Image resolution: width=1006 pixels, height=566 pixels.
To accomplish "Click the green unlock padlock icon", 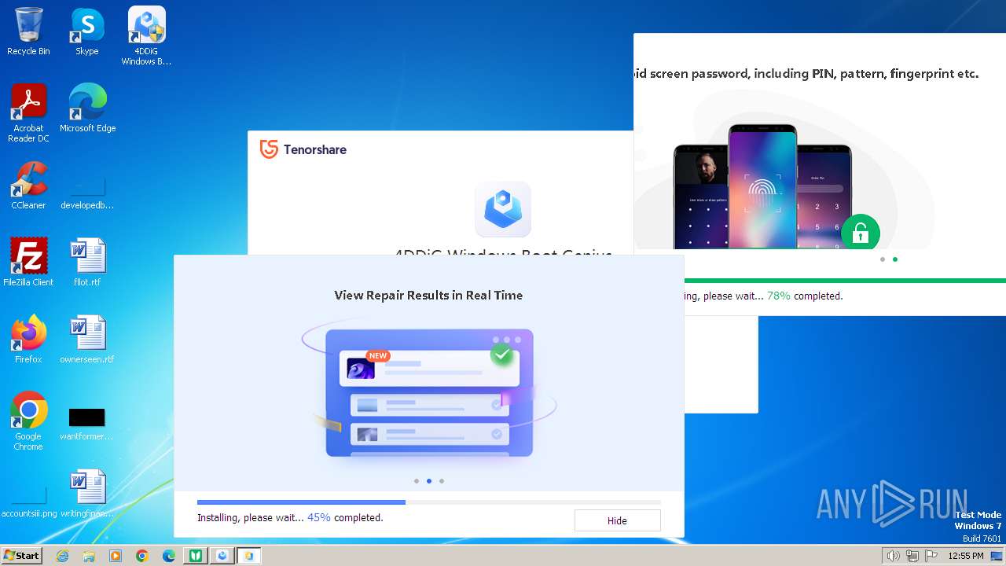I will pyautogui.click(x=860, y=233).
